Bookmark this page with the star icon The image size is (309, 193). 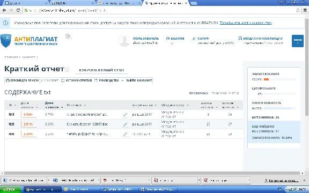tap(298, 10)
